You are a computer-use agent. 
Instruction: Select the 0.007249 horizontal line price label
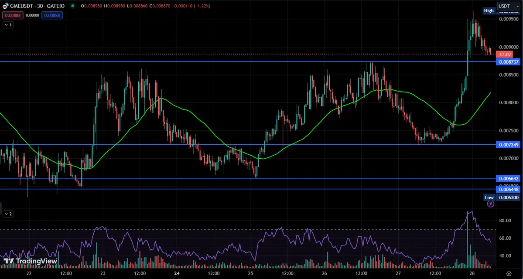[508, 145]
